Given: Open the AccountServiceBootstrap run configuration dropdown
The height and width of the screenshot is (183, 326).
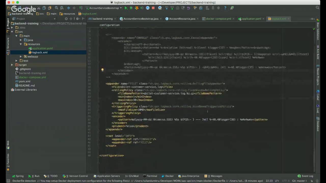Looking at the screenshot, I should coord(103,8).
